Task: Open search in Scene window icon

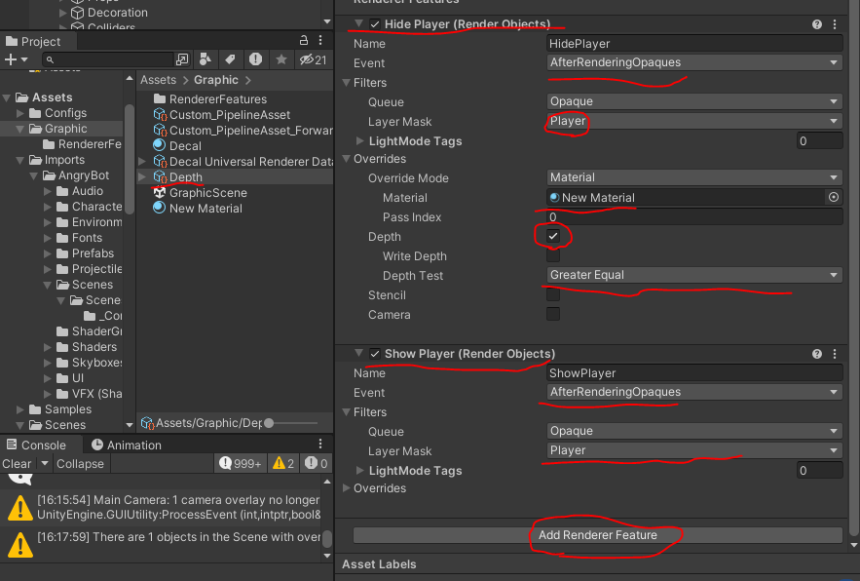Action: point(181,59)
